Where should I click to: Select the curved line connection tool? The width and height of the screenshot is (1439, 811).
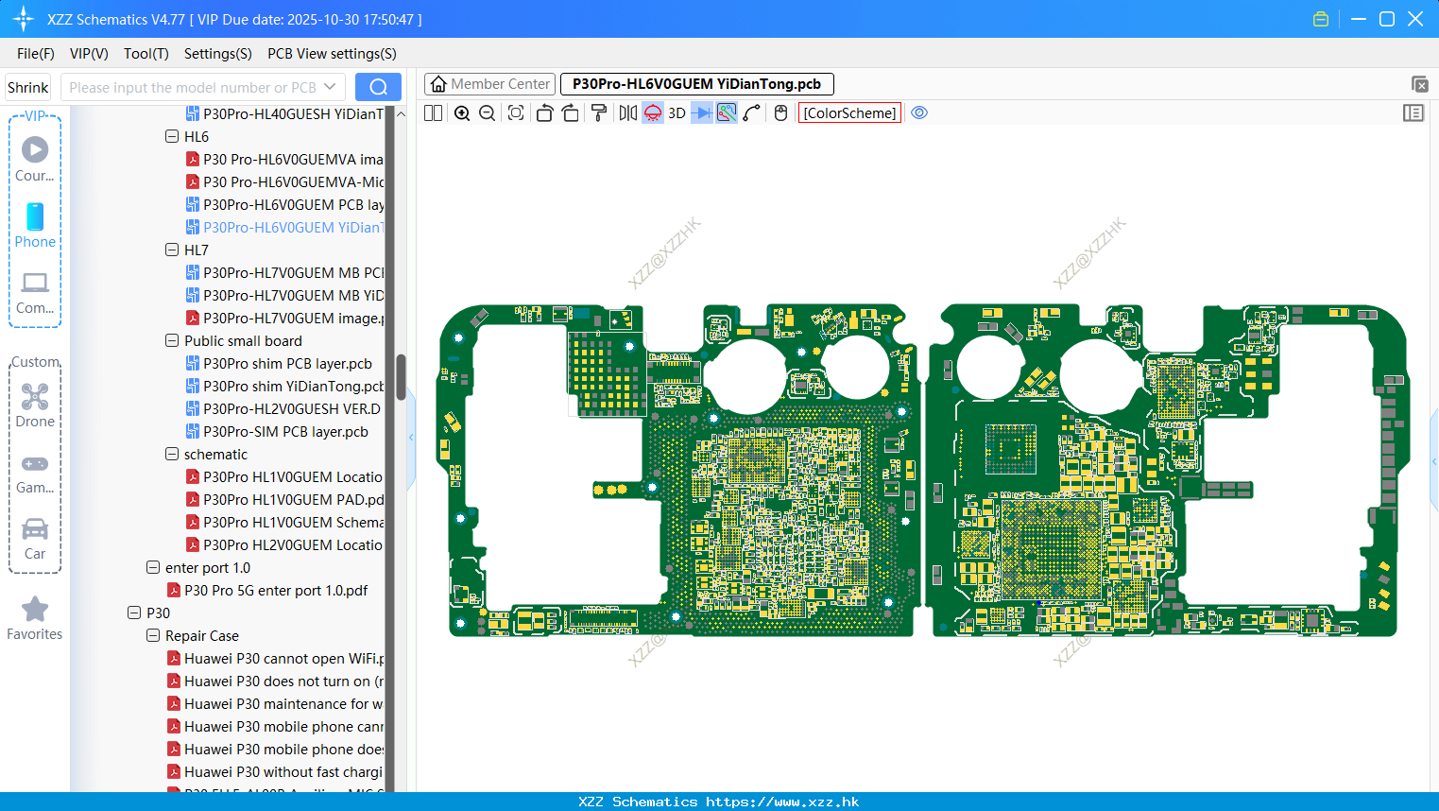pos(752,112)
